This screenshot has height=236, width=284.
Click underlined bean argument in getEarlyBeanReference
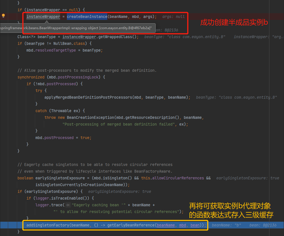coord(195,225)
